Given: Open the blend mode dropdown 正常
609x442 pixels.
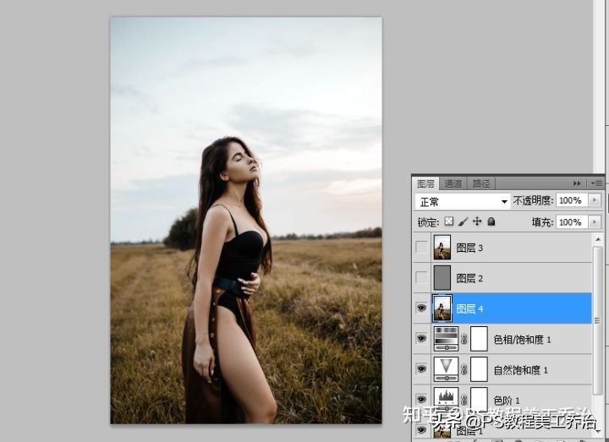Looking at the screenshot, I should [462, 202].
